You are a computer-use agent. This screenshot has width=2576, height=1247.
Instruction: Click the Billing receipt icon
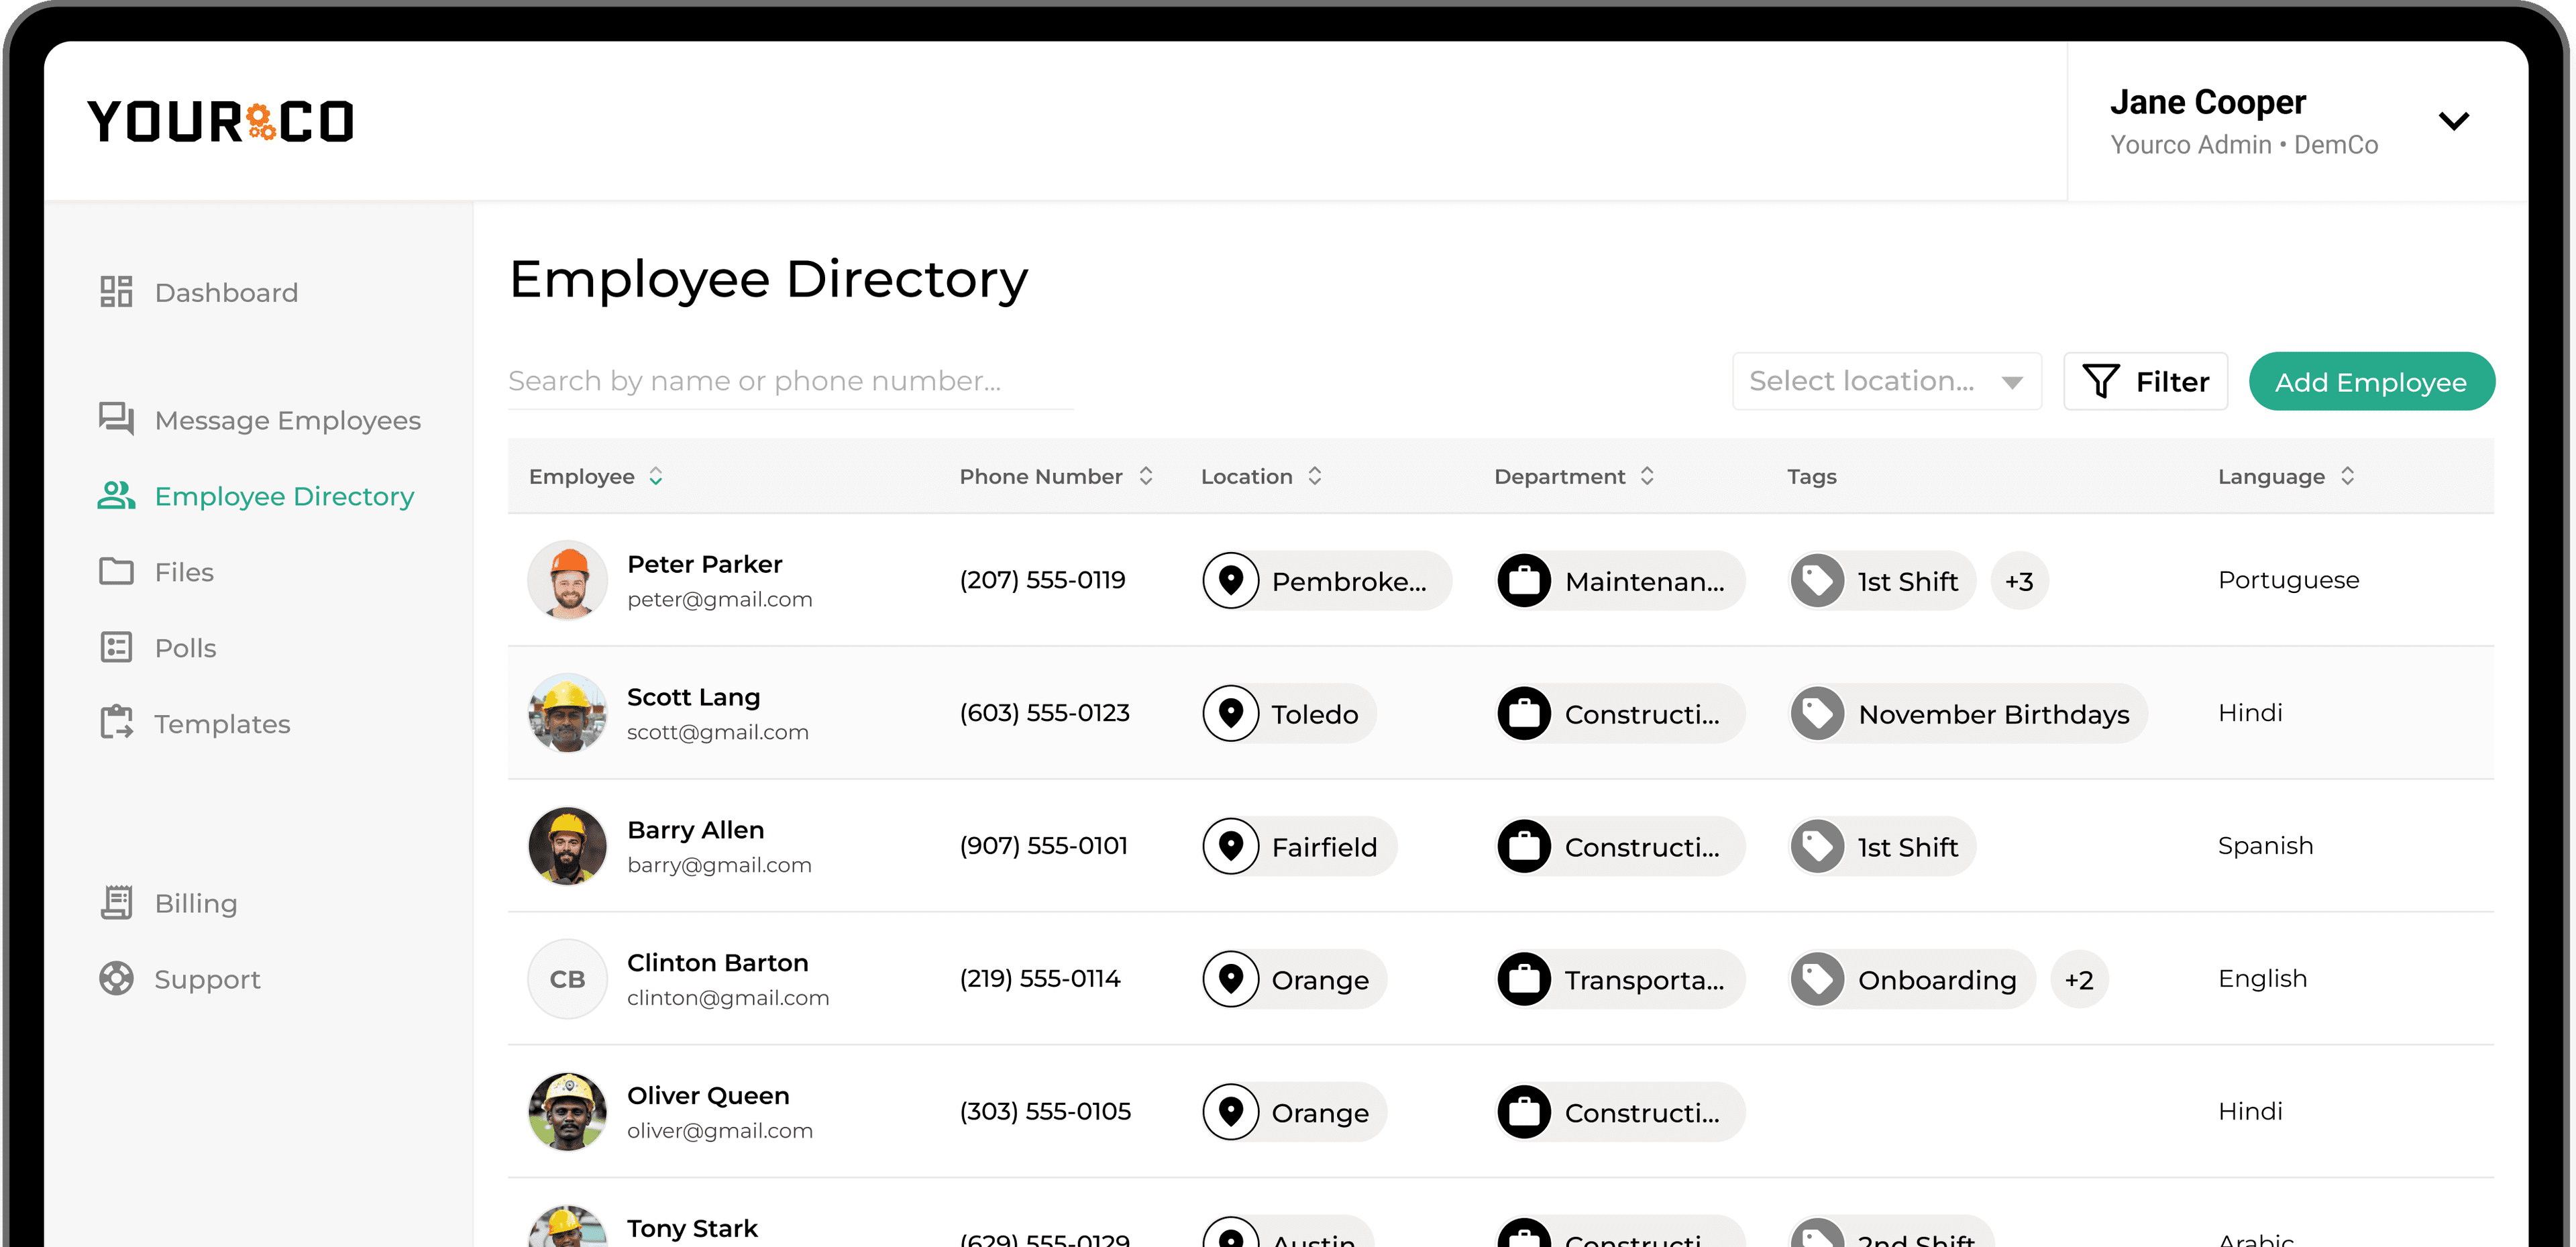pos(116,902)
